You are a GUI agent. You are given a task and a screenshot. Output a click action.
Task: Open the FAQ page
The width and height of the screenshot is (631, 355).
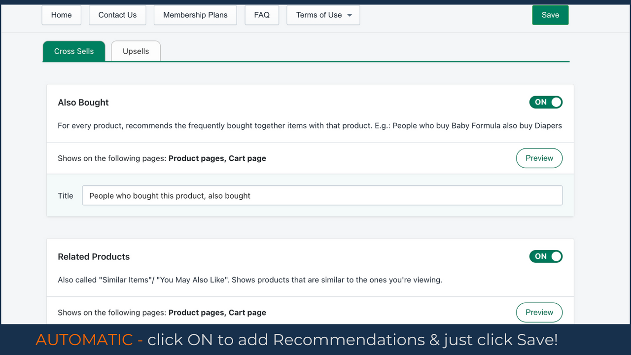click(262, 15)
